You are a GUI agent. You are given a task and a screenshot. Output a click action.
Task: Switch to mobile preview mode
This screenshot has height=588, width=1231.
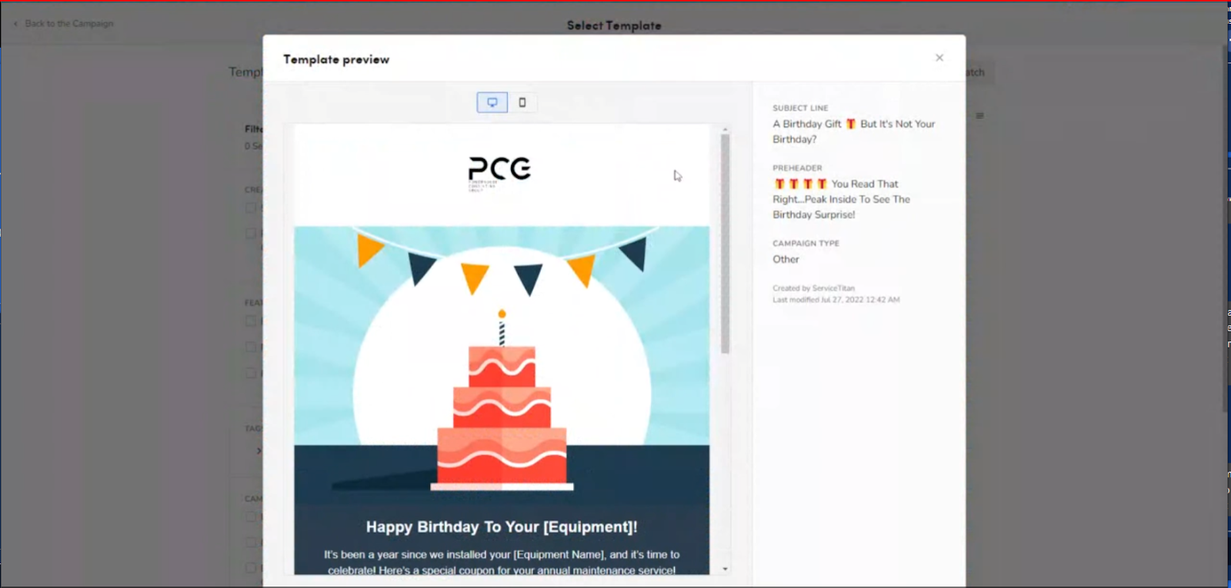click(522, 102)
